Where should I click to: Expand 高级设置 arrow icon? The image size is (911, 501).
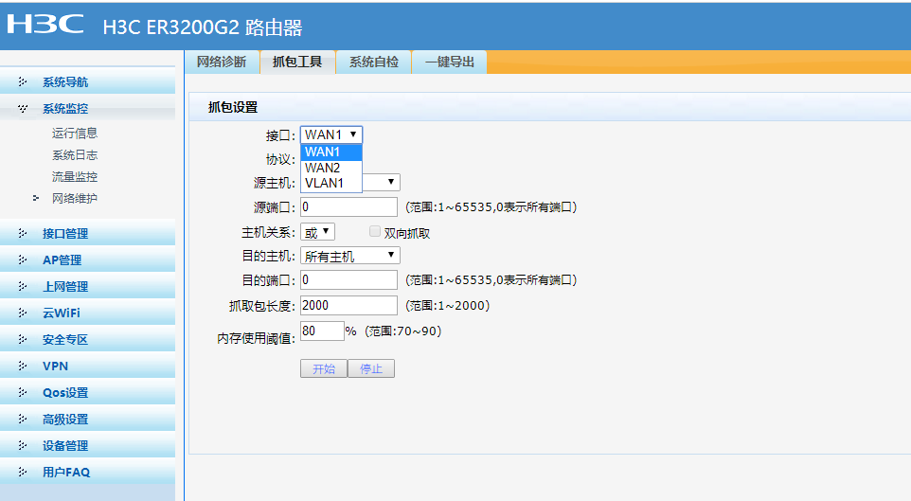(23, 419)
